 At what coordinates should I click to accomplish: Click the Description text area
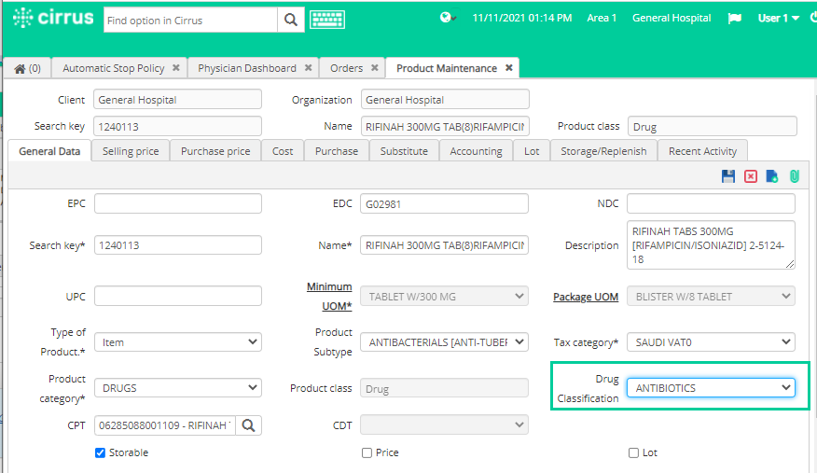[x=711, y=244]
